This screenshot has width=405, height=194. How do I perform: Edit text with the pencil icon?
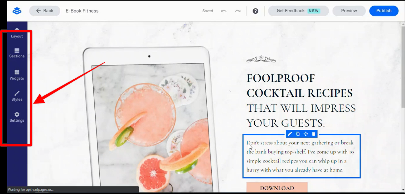(290, 134)
